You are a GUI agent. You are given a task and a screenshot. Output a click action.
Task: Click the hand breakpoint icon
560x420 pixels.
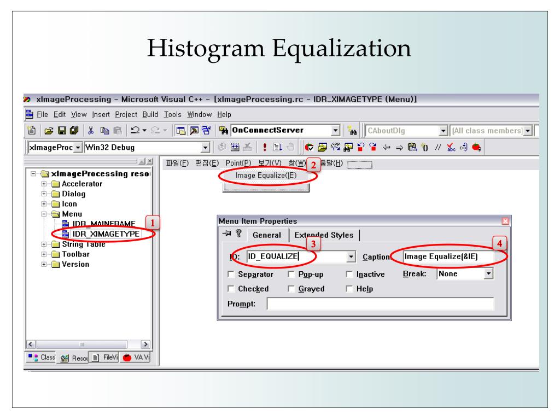pos(290,147)
